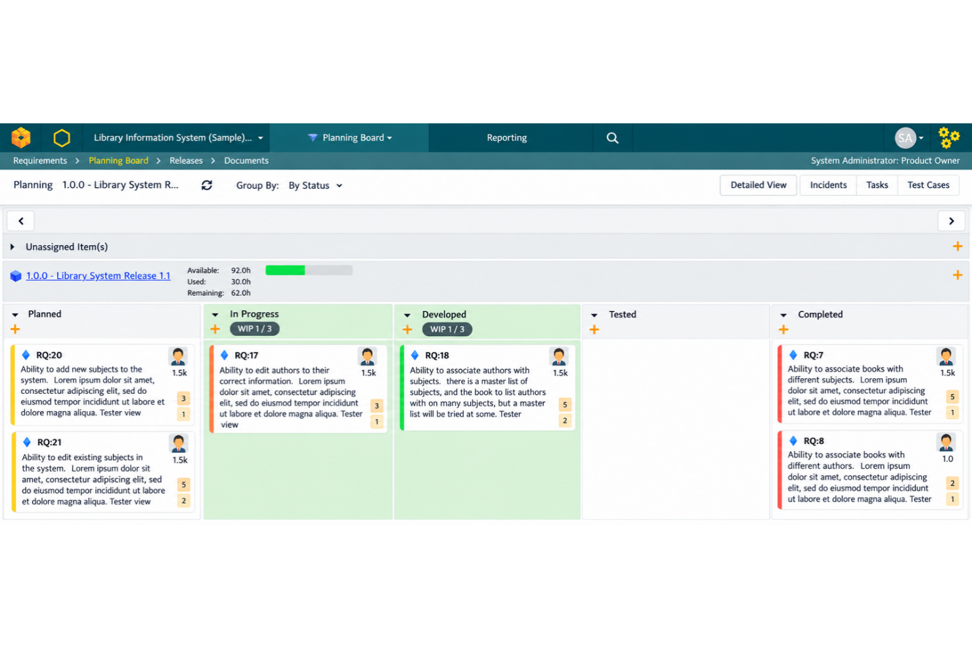
Task: Go to the previous release with left arrow
Action: point(21,221)
